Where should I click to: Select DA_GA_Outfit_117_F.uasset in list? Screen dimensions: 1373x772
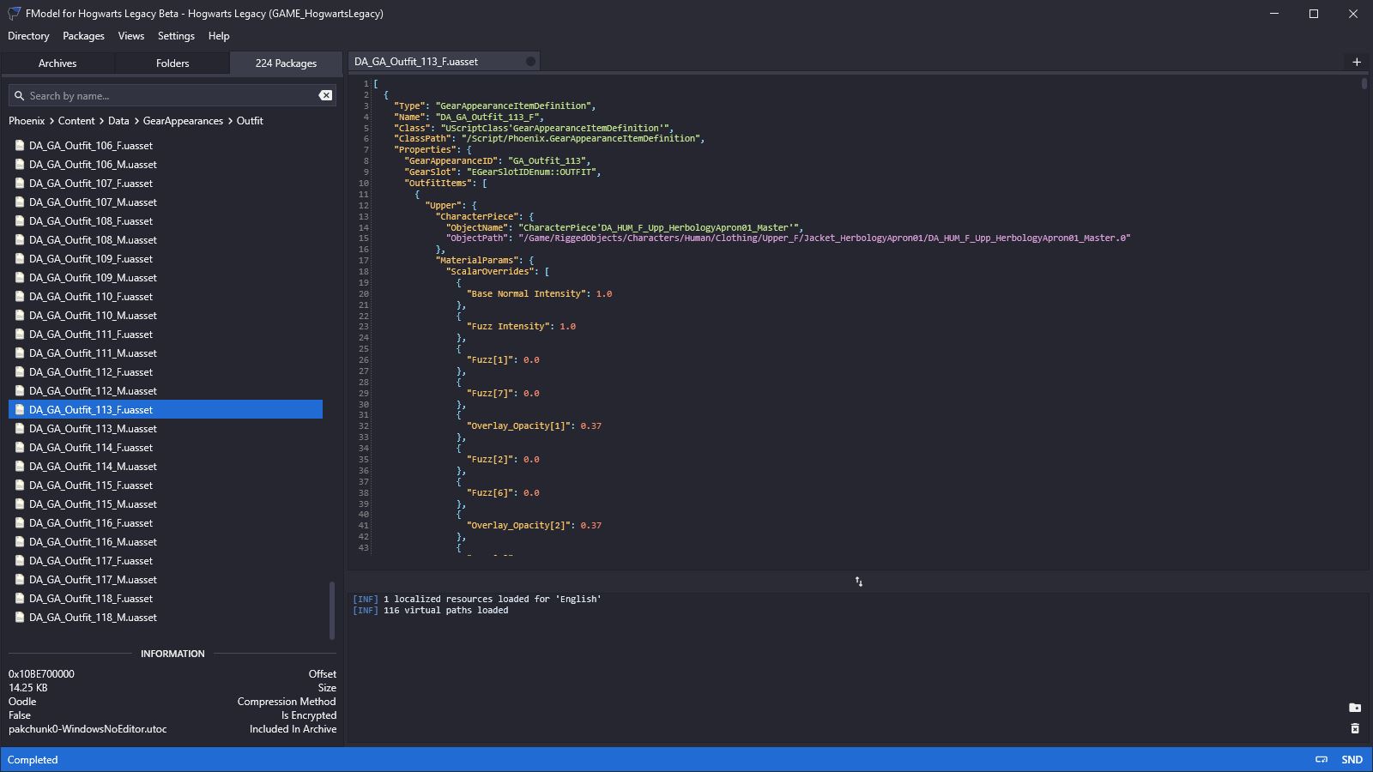coord(166,561)
